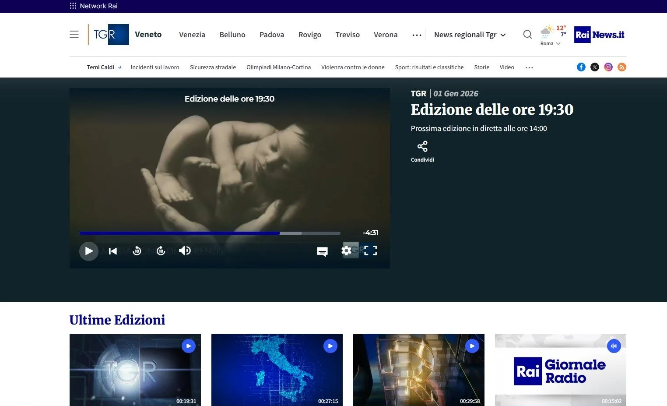The width and height of the screenshot is (667, 406).
Task: Go to the Rai News.it logo
Action: [x=599, y=35]
